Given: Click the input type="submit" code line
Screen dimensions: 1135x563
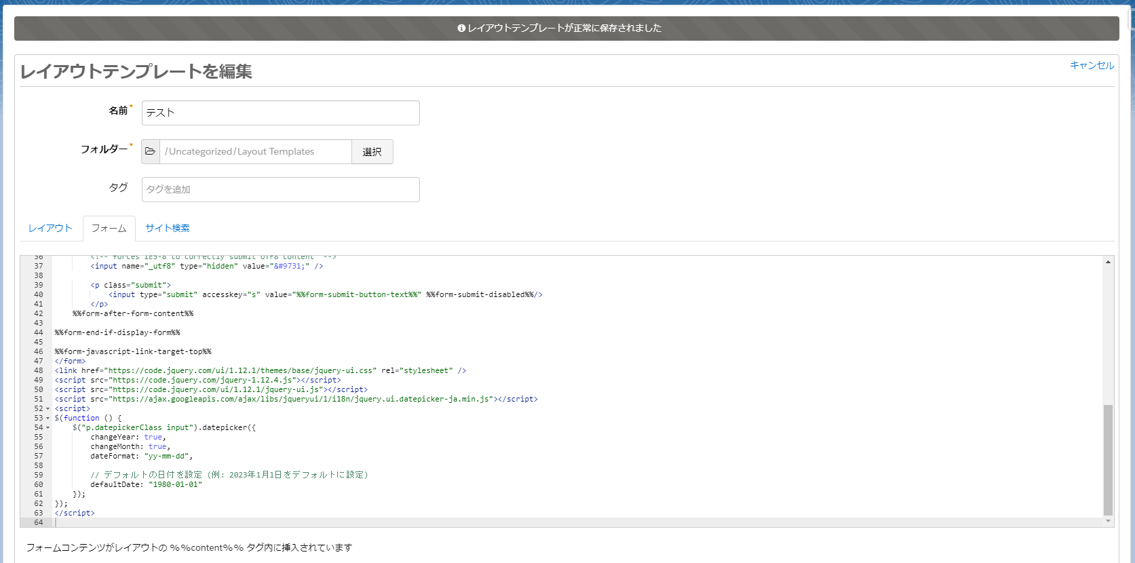Looking at the screenshot, I should pyautogui.click(x=326, y=294).
